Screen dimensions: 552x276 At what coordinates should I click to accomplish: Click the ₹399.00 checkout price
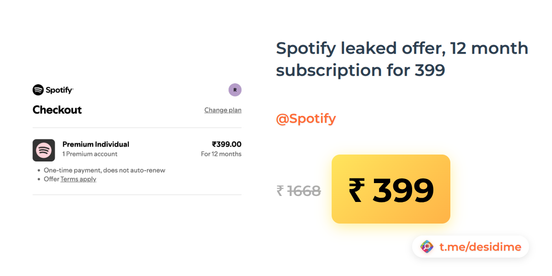(x=226, y=144)
